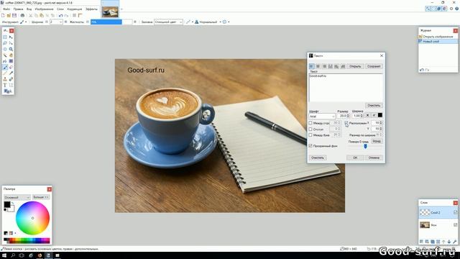Open the font dropdown showing Arial

coord(322,117)
